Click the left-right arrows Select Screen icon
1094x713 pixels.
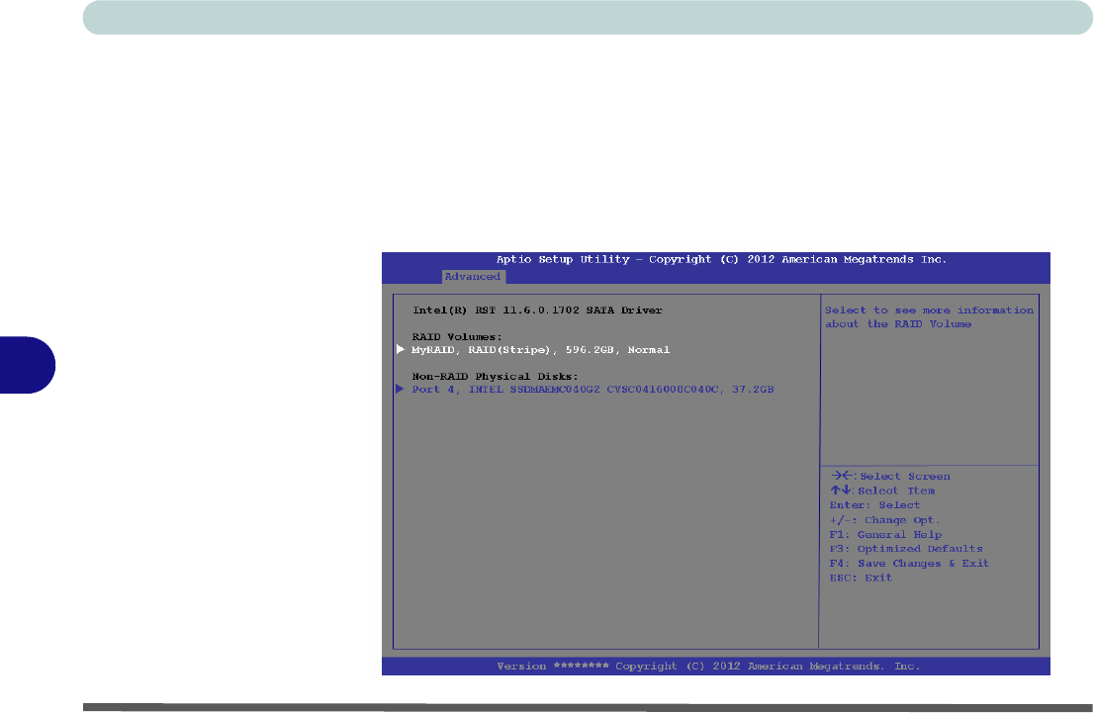(842, 476)
